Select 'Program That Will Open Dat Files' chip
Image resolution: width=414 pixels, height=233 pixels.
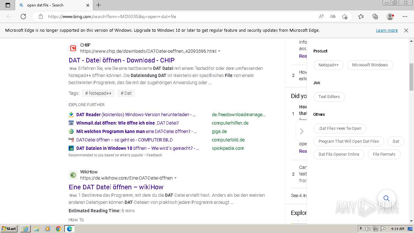(x=349, y=141)
